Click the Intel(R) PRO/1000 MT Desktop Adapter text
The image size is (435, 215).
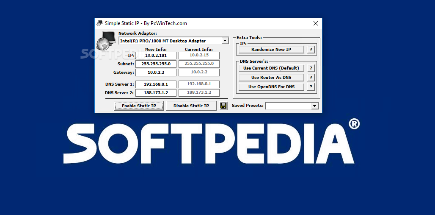(163, 41)
